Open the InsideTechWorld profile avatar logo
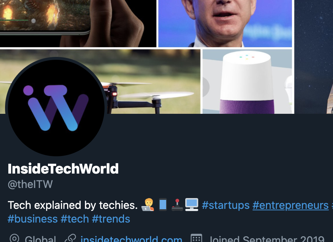 click(x=56, y=107)
